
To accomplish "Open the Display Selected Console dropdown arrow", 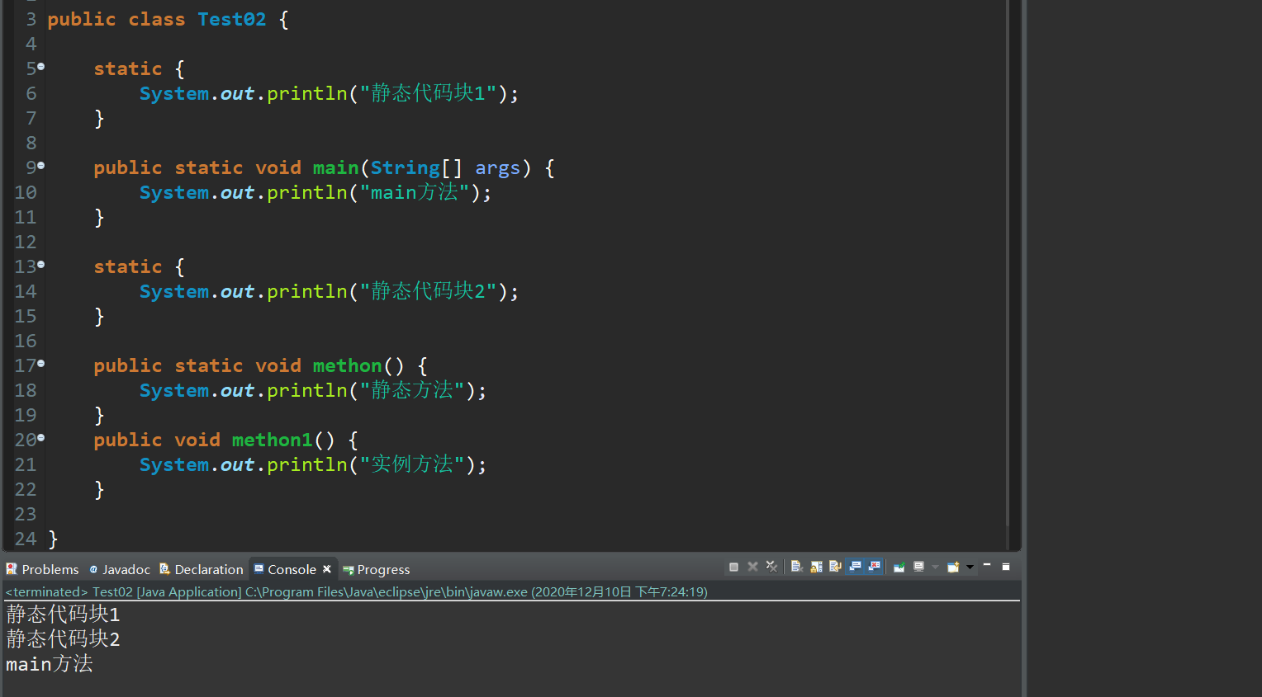I will point(935,567).
